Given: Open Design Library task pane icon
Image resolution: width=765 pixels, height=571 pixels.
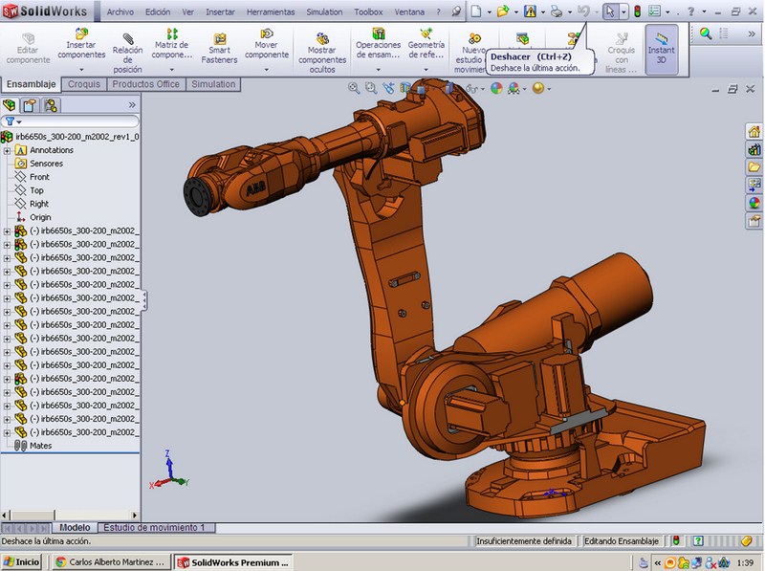Looking at the screenshot, I should (754, 149).
